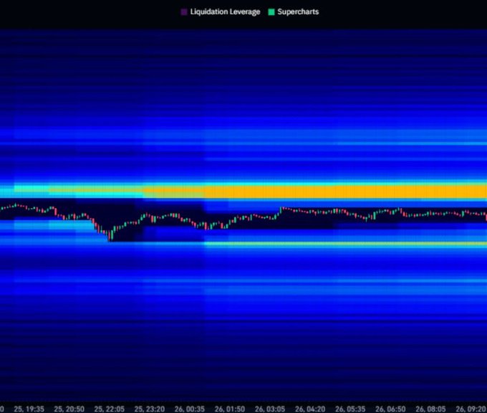Viewport: 487px width, 413px height.
Task: Select the 26, 03:05 time axis label
Action: click(270, 409)
